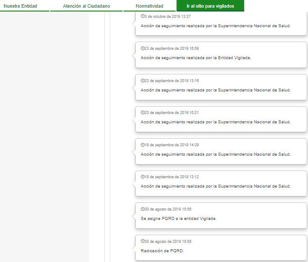Click Superintendencia action text under 23 septiembre 10:21
308x262 pixels.
click(216, 122)
